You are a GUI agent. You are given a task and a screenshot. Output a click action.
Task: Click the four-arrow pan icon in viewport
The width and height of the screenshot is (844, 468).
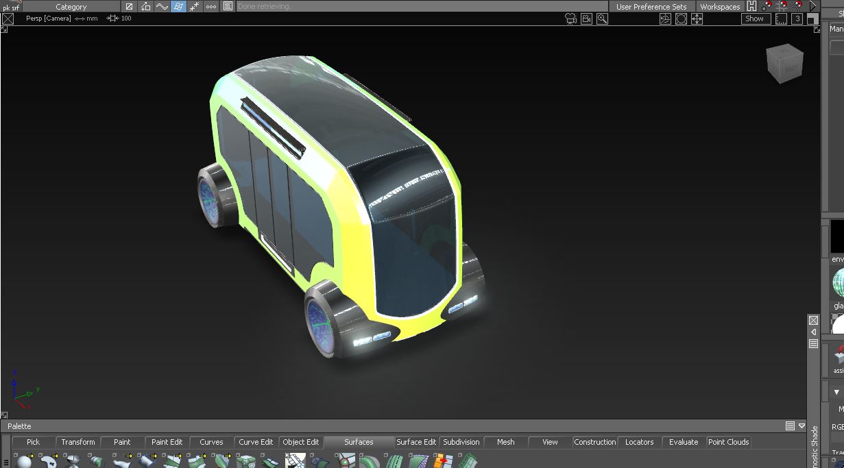click(x=697, y=19)
